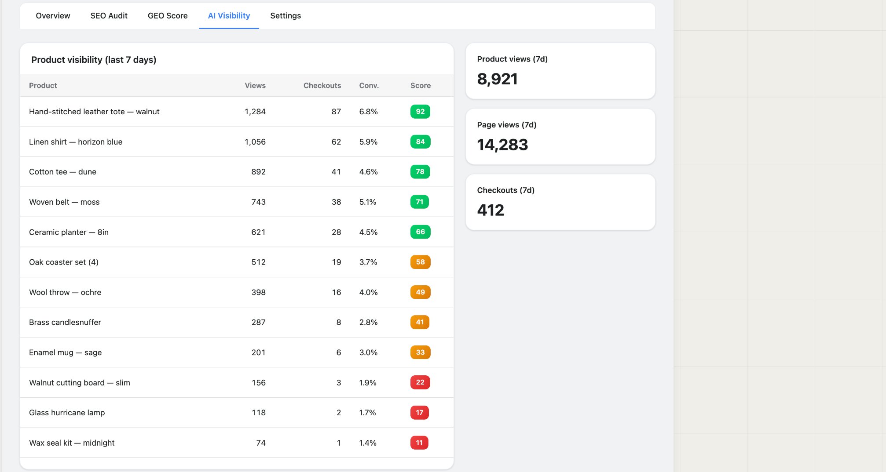Click the Page views (7d) card
The image size is (886, 472).
click(x=560, y=137)
